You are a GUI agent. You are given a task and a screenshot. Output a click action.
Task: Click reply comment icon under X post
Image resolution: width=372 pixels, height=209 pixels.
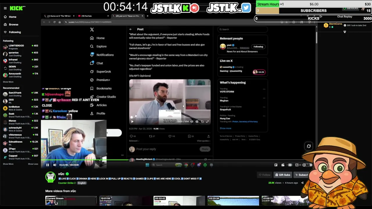point(131,136)
